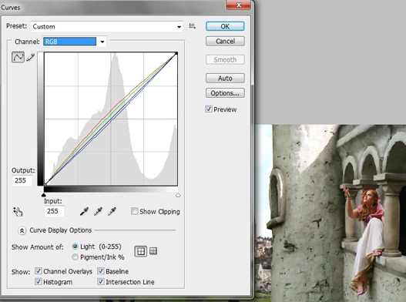This screenshot has width=406, height=302.
Task: Enable the Show Clipping checkbox
Action: [134, 211]
